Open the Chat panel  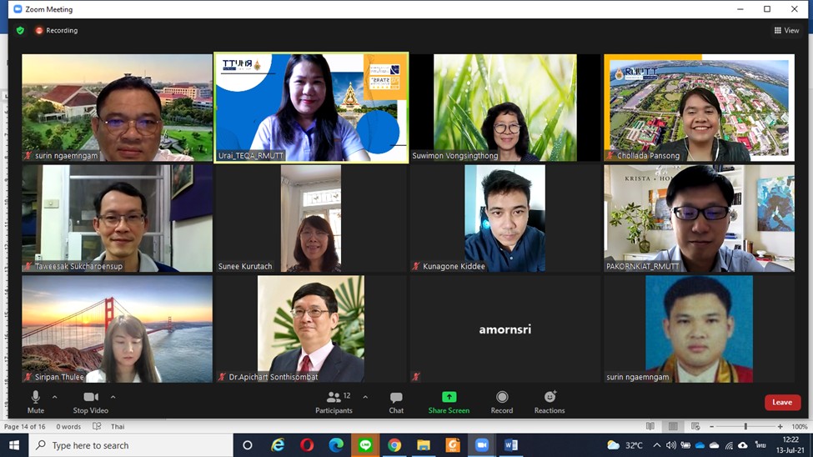396,402
